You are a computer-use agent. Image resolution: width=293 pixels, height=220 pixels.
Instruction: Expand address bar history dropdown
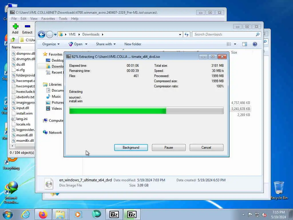tap(180, 34)
